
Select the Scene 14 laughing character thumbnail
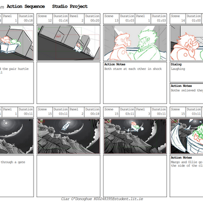coord(186,43)
